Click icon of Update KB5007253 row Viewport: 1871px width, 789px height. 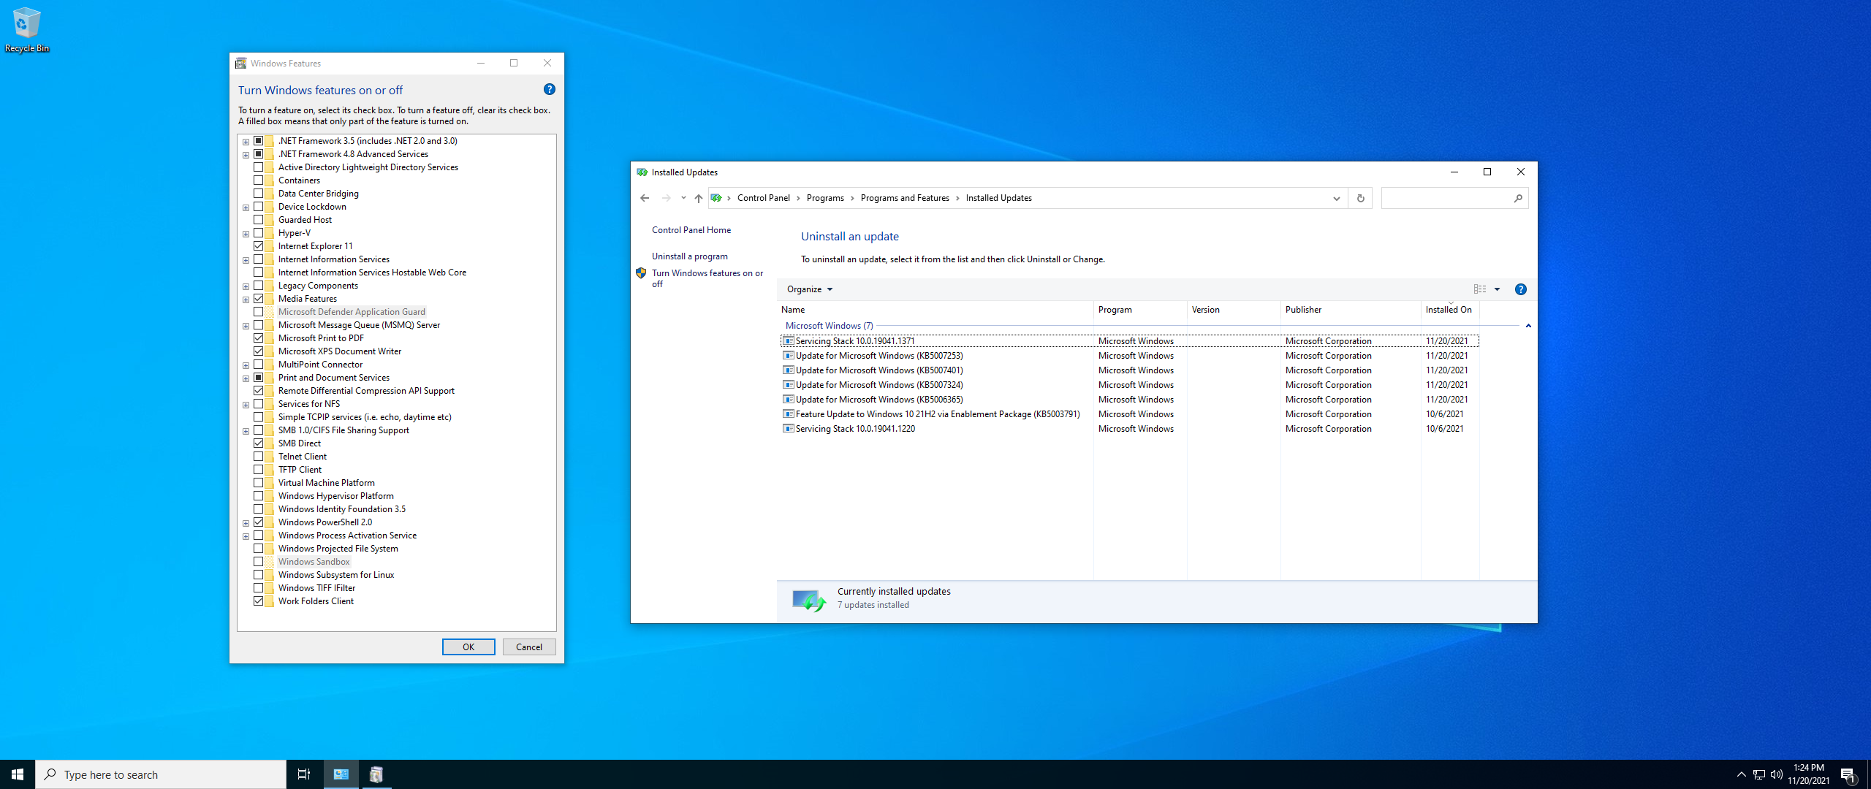(x=788, y=356)
